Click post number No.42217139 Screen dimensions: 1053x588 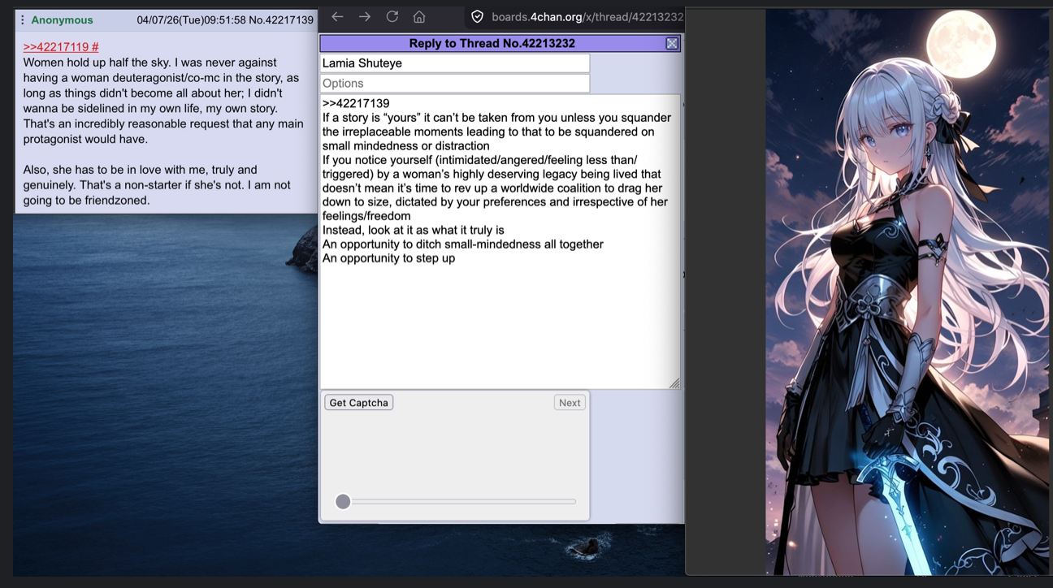281,20
